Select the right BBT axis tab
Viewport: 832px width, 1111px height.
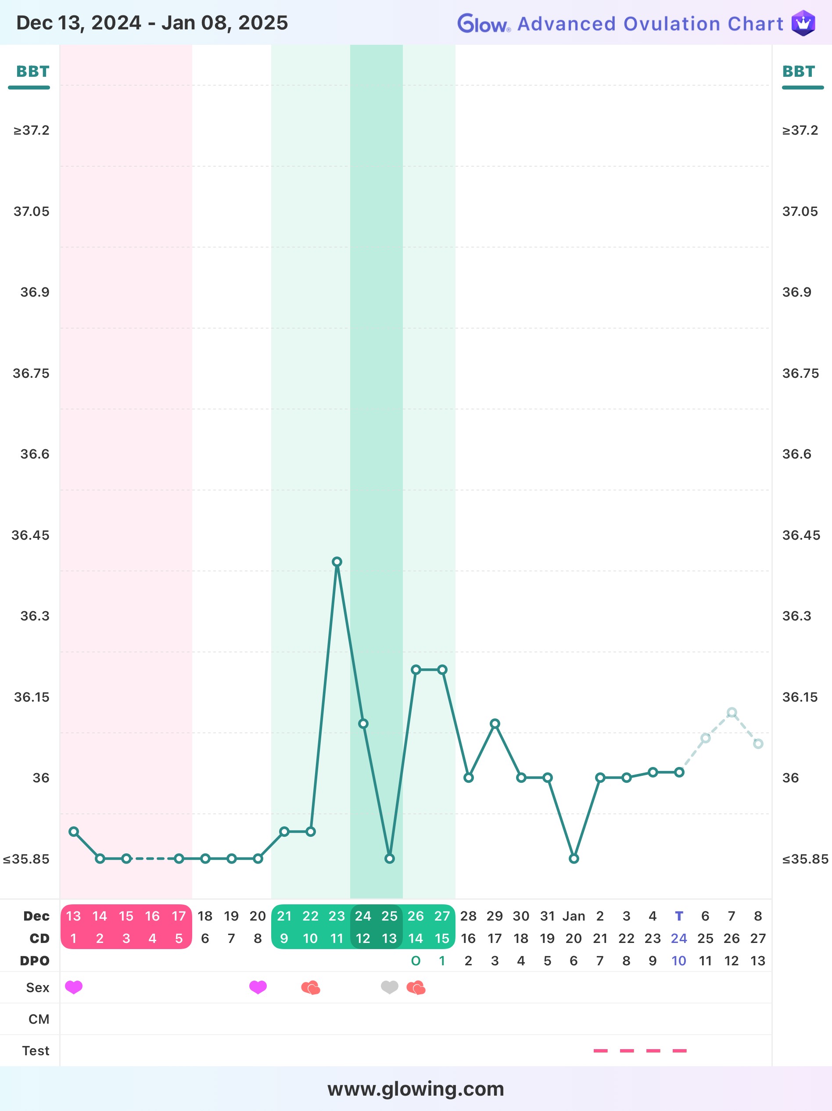pyautogui.click(x=798, y=72)
